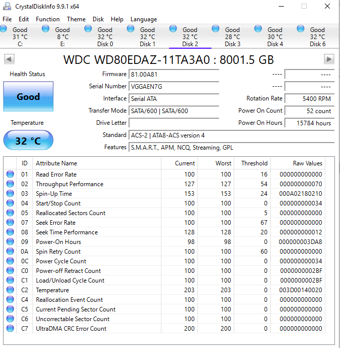Click the Power On Count value field
Viewport: 340px width, 348px height.
tap(309, 111)
